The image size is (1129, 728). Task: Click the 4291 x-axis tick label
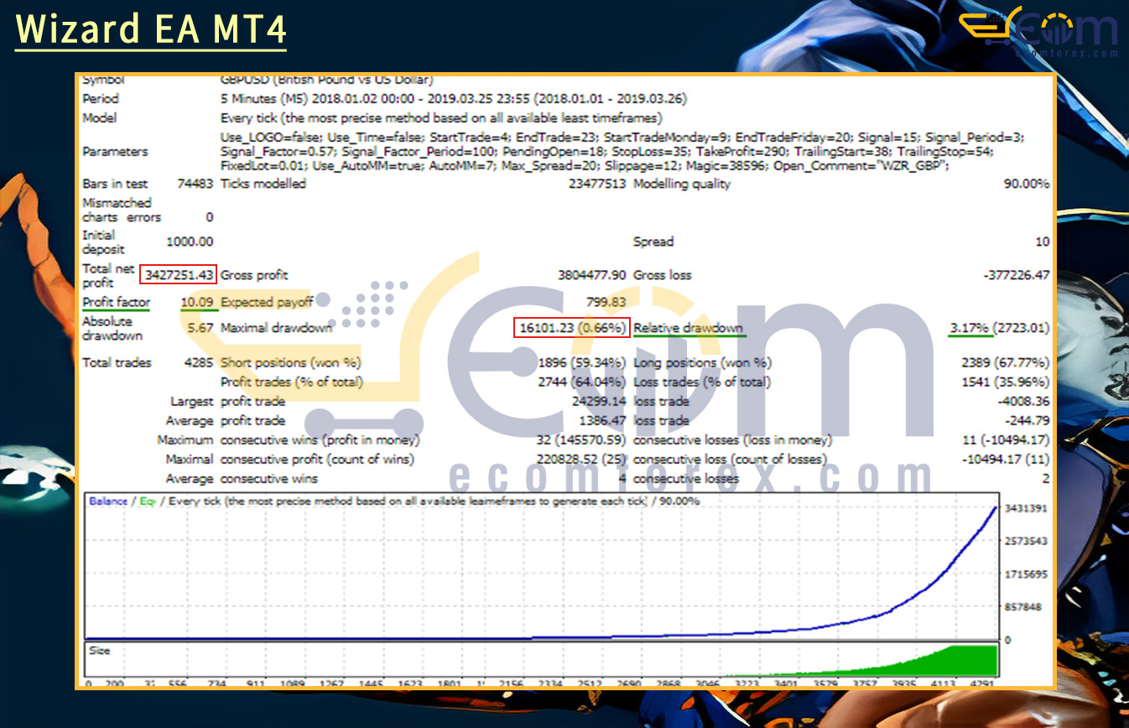(x=982, y=684)
